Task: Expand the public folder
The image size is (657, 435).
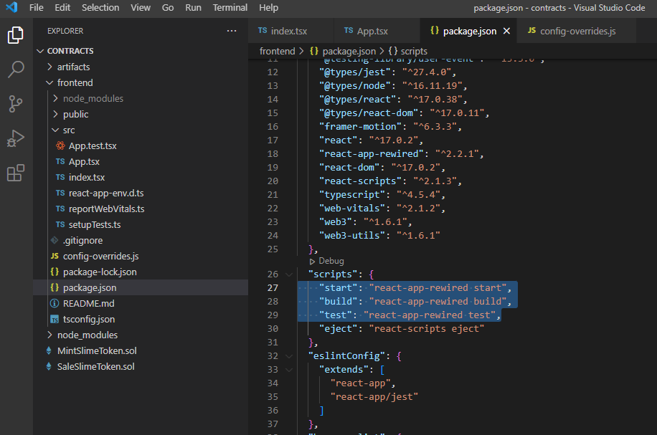Action: (x=55, y=114)
